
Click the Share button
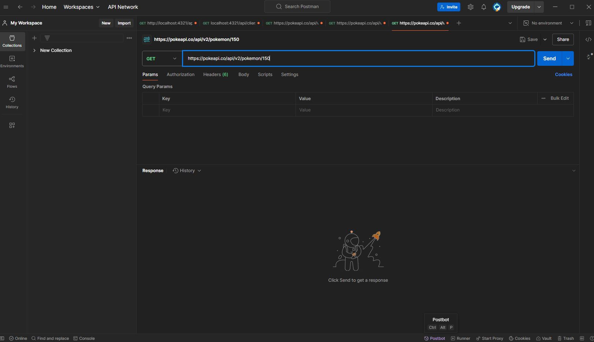(563, 39)
